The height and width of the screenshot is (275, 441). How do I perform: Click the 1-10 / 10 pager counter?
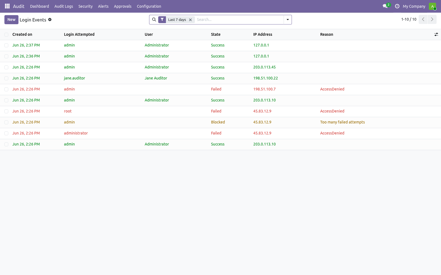(x=409, y=19)
